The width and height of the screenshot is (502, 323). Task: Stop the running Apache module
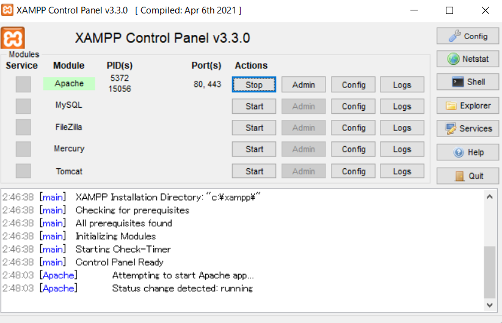[x=254, y=84]
